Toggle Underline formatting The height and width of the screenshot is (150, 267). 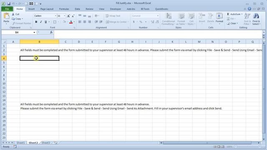pos(45,22)
